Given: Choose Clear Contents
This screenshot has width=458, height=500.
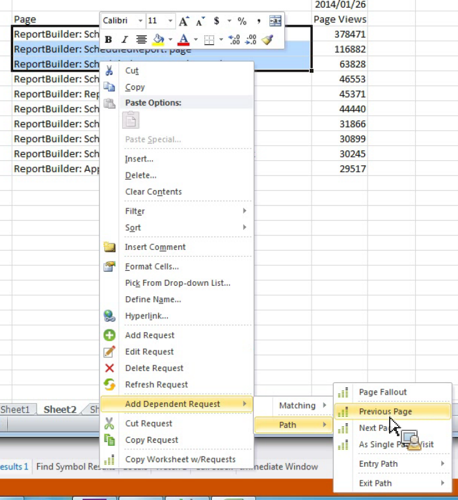Looking at the screenshot, I should coord(177,191).
